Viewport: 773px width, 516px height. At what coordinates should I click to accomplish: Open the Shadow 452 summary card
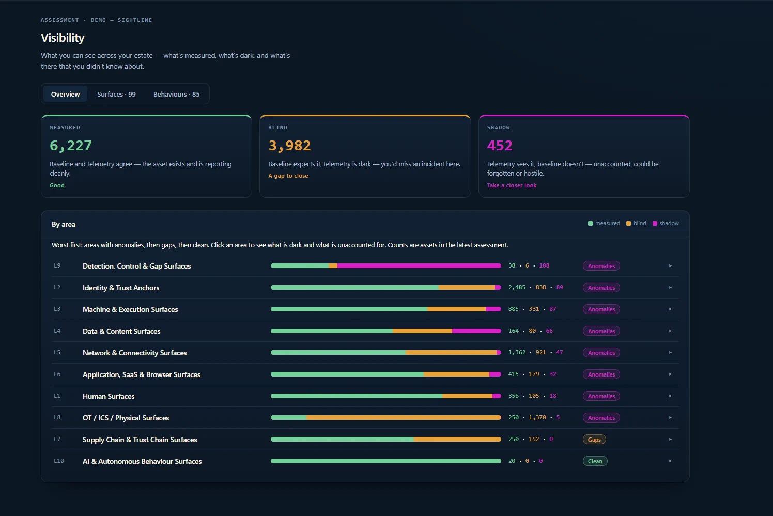coord(584,156)
